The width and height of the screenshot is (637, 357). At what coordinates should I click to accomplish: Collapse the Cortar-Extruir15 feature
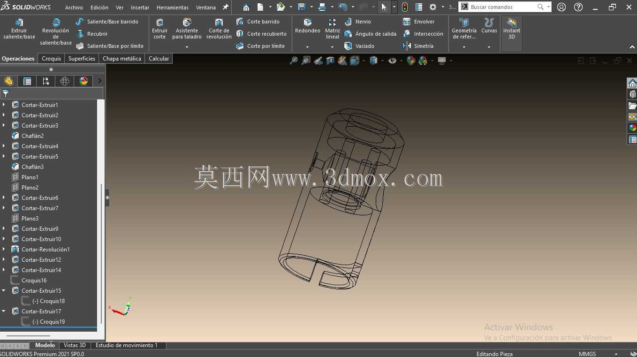coord(4,290)
